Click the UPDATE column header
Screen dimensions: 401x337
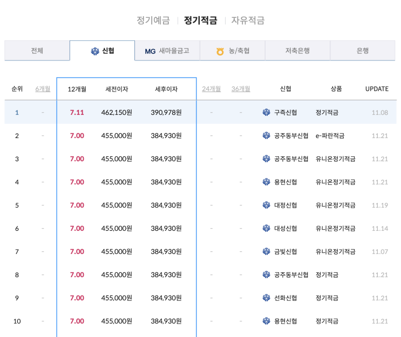377,89
